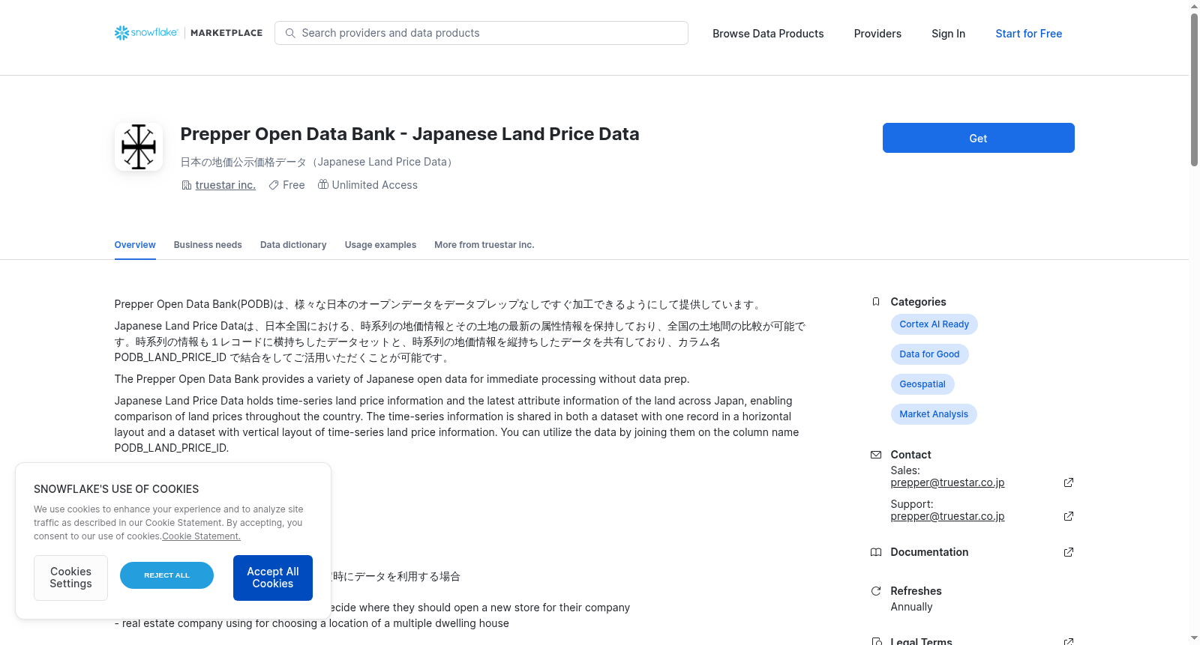Select the Market Analysis category tag
Viewport: 1200px width, 645px height.
(x=934, y=414)
